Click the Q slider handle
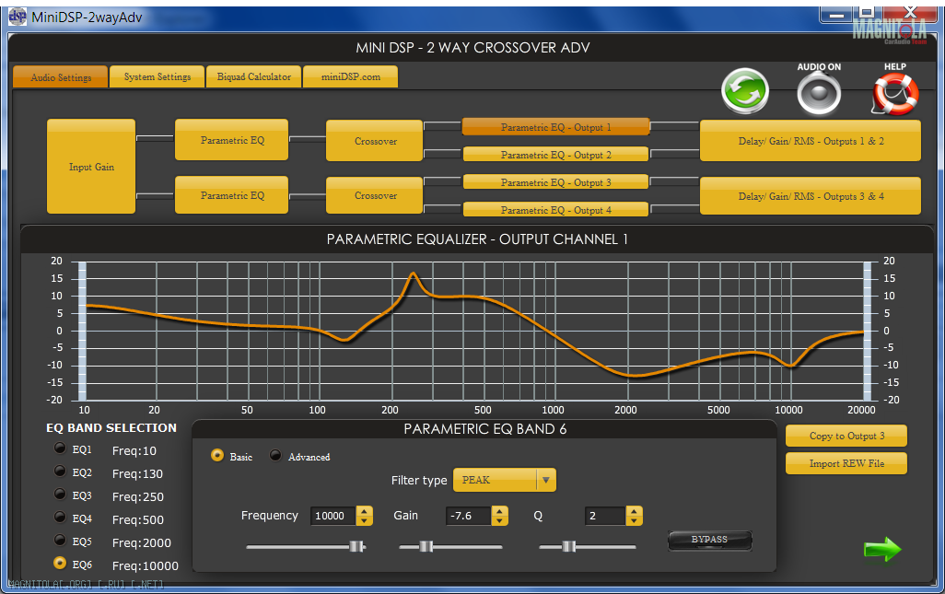The width and height of the screenshot is (945, 594). coord(568,546)
